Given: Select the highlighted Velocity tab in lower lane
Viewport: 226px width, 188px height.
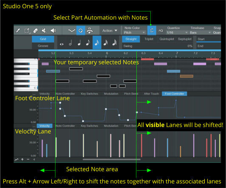Looking at the screenshot, I should 45,126.
